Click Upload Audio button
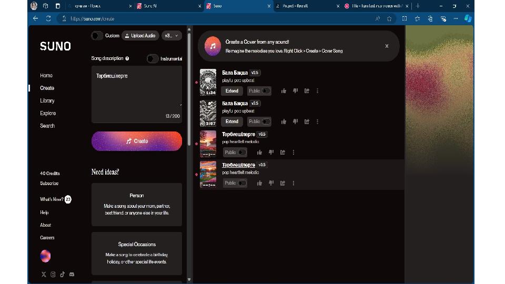 (x=140, y=36)
